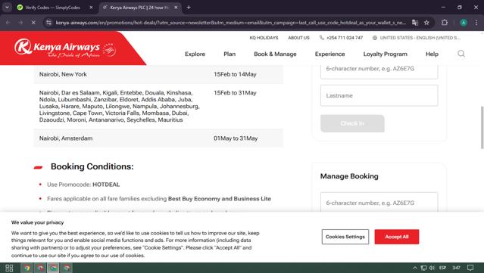Open the Book & Manage menu
Screen dimensions: 484x273
tap(275, 54)
